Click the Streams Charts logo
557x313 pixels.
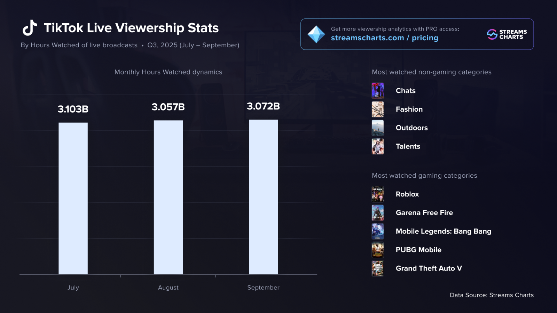507,34
